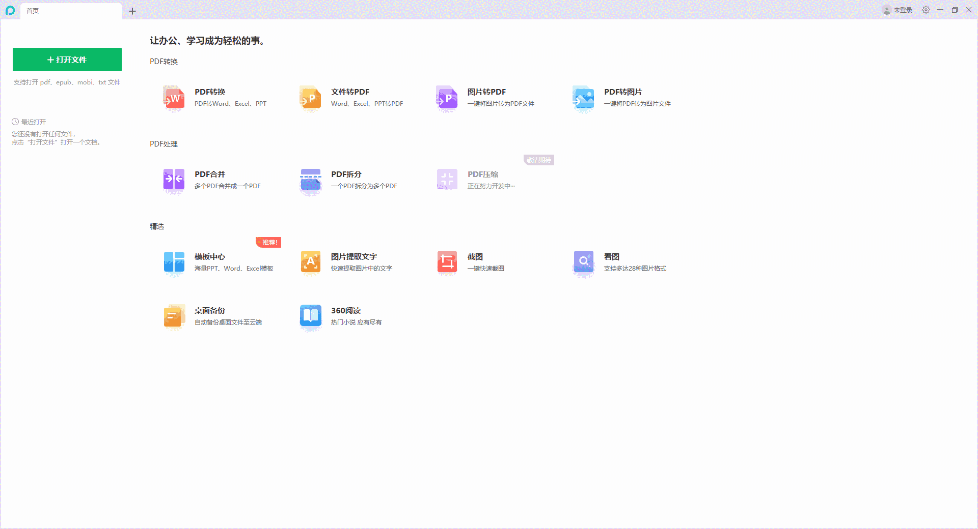Select the 图片转PDF purple icon
The height and width of the screenshot is (529, 978).
click(447, 98)
